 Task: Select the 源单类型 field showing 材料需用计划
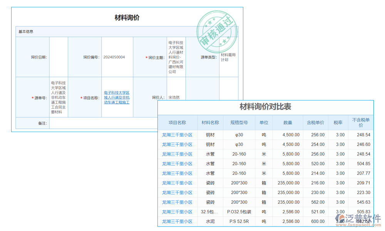[229, 57]
